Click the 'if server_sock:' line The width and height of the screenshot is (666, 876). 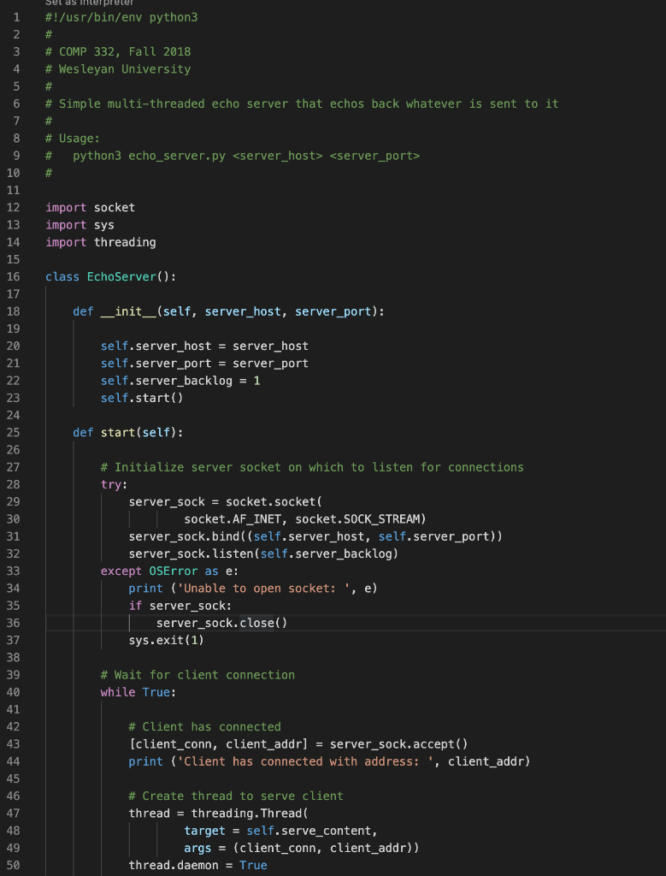180,606
